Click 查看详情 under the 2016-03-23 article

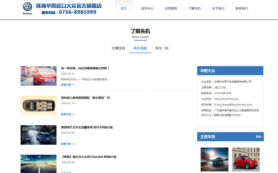point(68,85)
